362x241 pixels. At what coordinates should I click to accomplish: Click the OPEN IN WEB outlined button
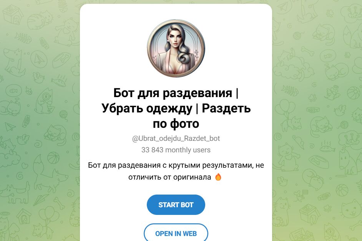point(176,233)
